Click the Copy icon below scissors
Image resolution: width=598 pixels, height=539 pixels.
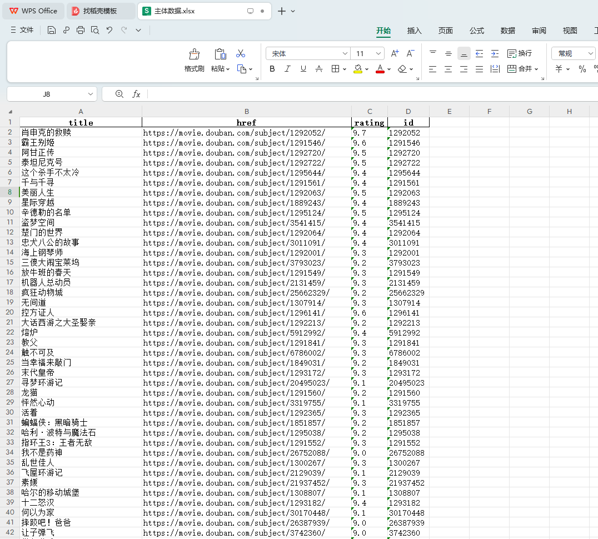[x=241, y=69]
